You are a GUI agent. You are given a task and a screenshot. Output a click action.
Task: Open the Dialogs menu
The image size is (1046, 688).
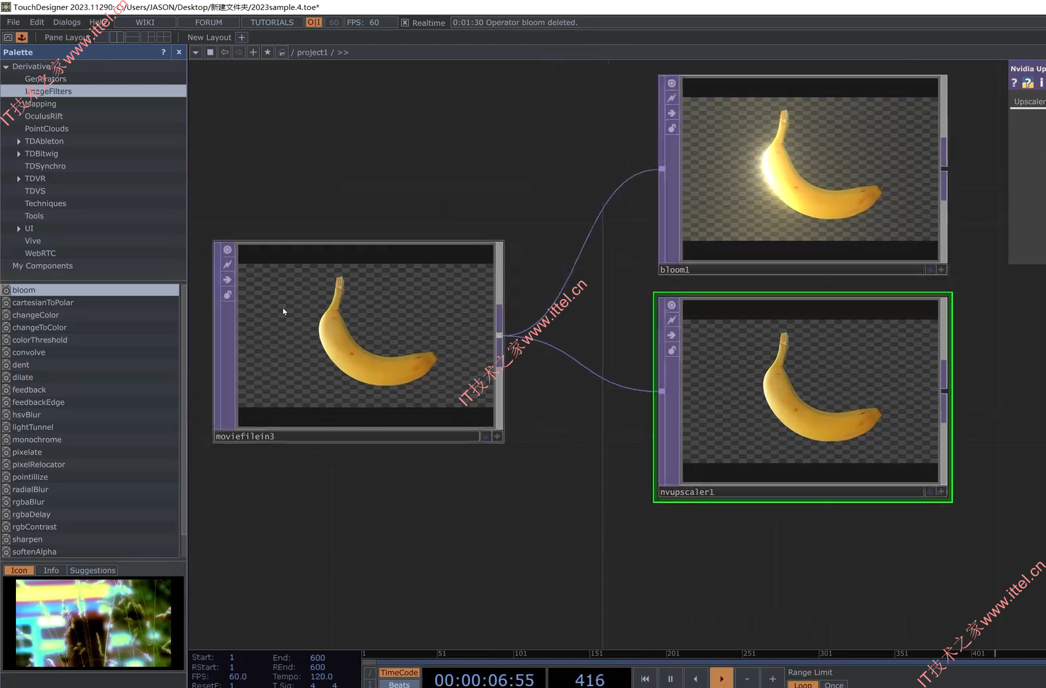[66, 22]
